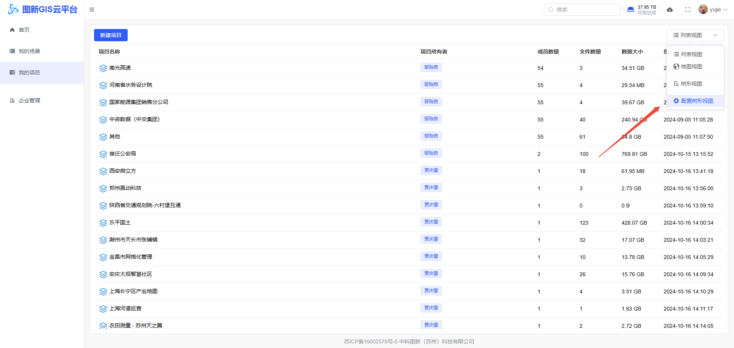
Task: Toggle fullscreen mode icon
Action: pos(688,10)
